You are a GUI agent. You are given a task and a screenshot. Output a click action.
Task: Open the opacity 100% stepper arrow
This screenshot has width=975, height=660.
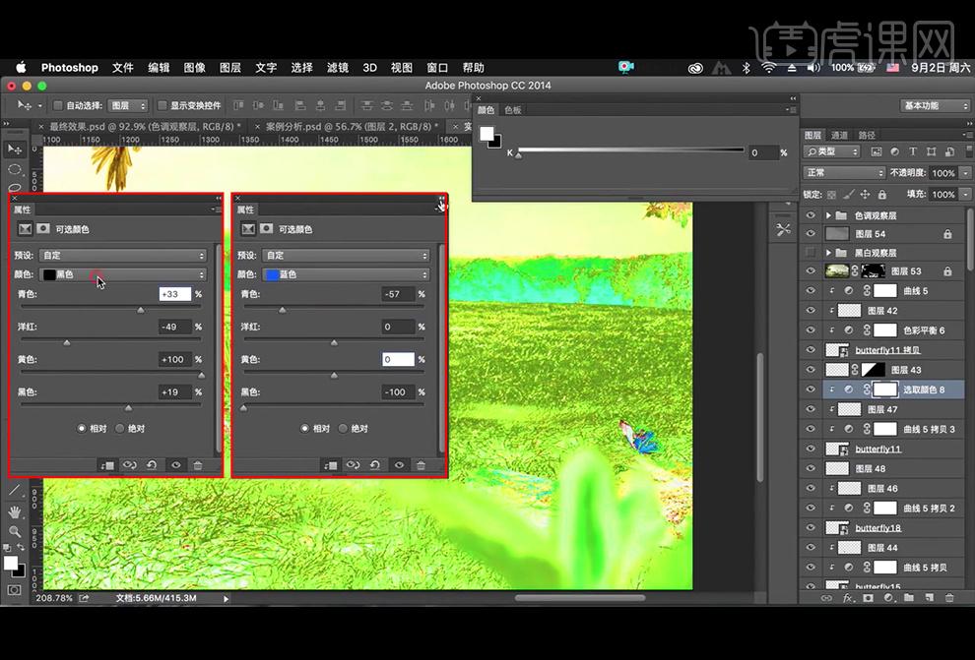[965, 172]
